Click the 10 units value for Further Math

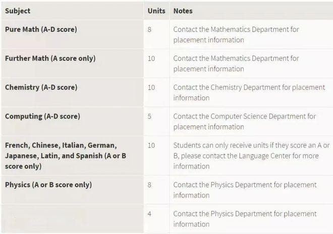click(x=151, y=58)
